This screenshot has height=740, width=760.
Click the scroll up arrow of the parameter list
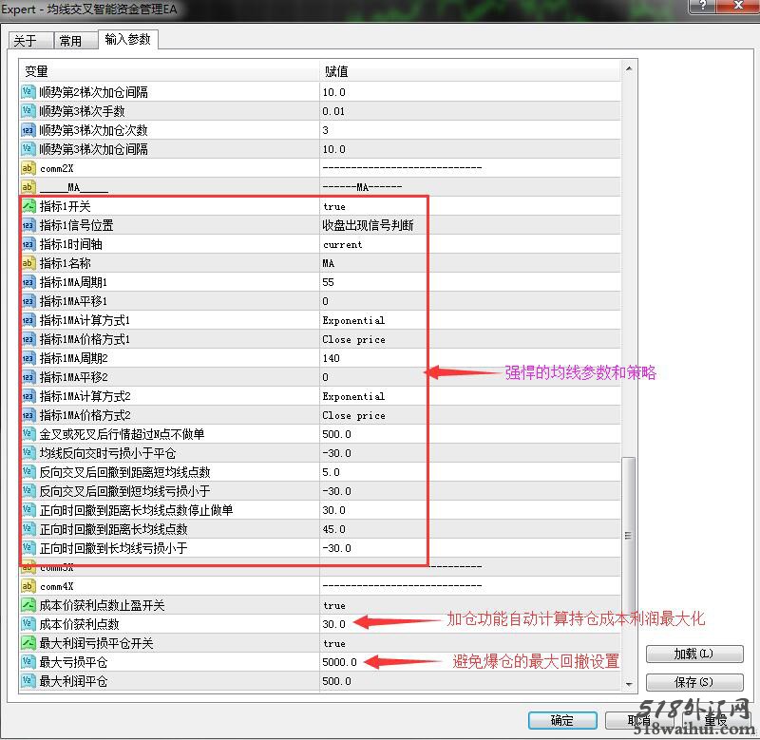pos(629,68)
